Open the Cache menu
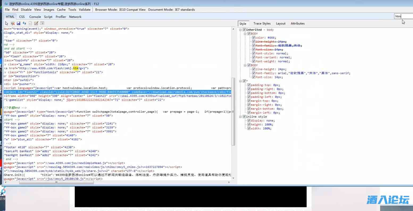This screenshot has height=211, width=413. 61,10
